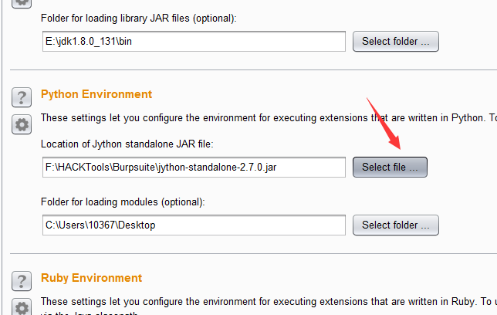This screenshot has width=497, height=315.
Task: Click the Ruby Environment gear options icon
Action: pyautogui.click(x=21, y=307)
